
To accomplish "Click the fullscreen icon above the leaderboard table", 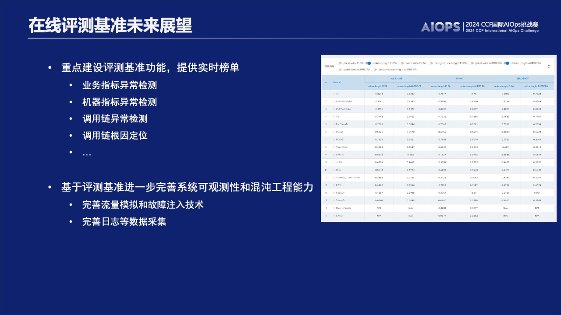I will pyautogui.click(x=549, y=66).
